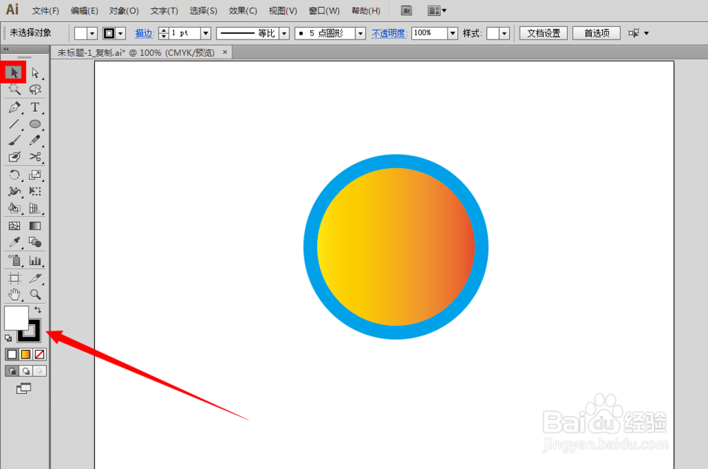708x469 pixels.
Task: Select the Warp tool
Action: 14,191
